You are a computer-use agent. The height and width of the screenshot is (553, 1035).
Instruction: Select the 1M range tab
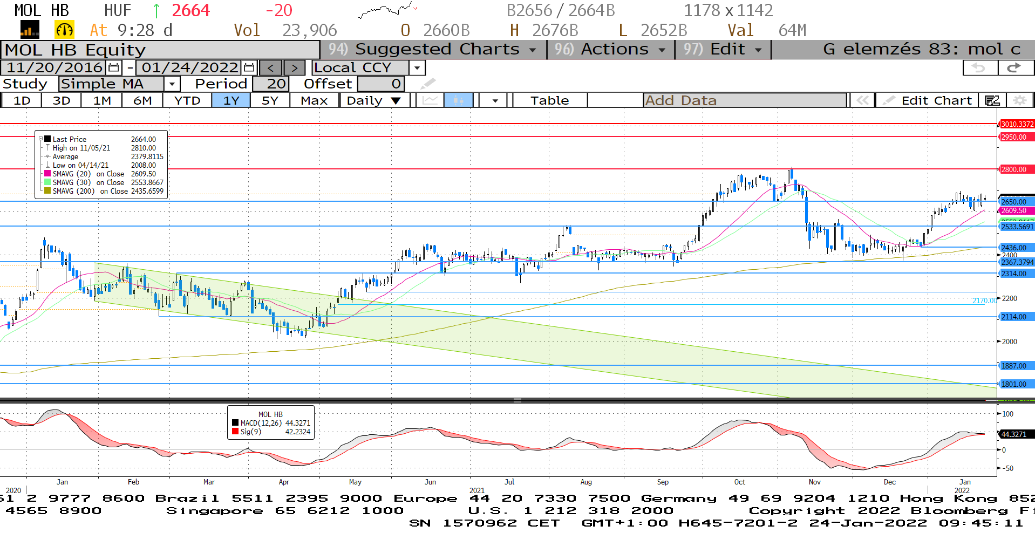click(x=101, y=100)
